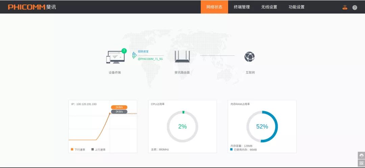
Task: Click the IP: 100.120.191.193 text
Action: (84, 104)
